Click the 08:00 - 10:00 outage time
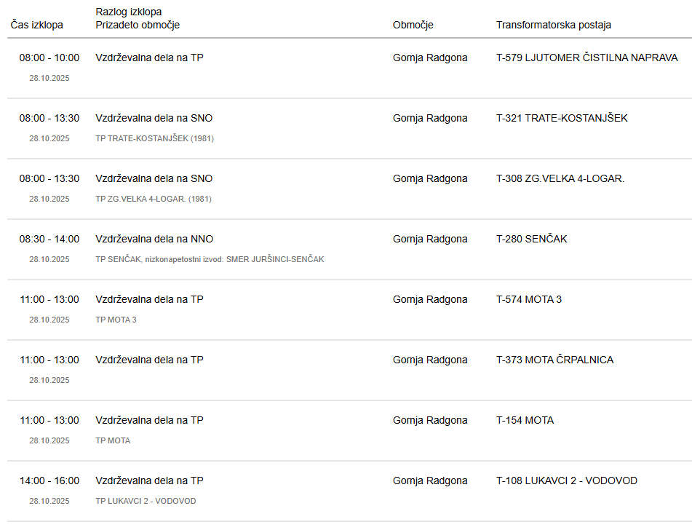Image resolution: width=692 pixels, height=530 pixels. pyautogui.click(x=49, y=58)
